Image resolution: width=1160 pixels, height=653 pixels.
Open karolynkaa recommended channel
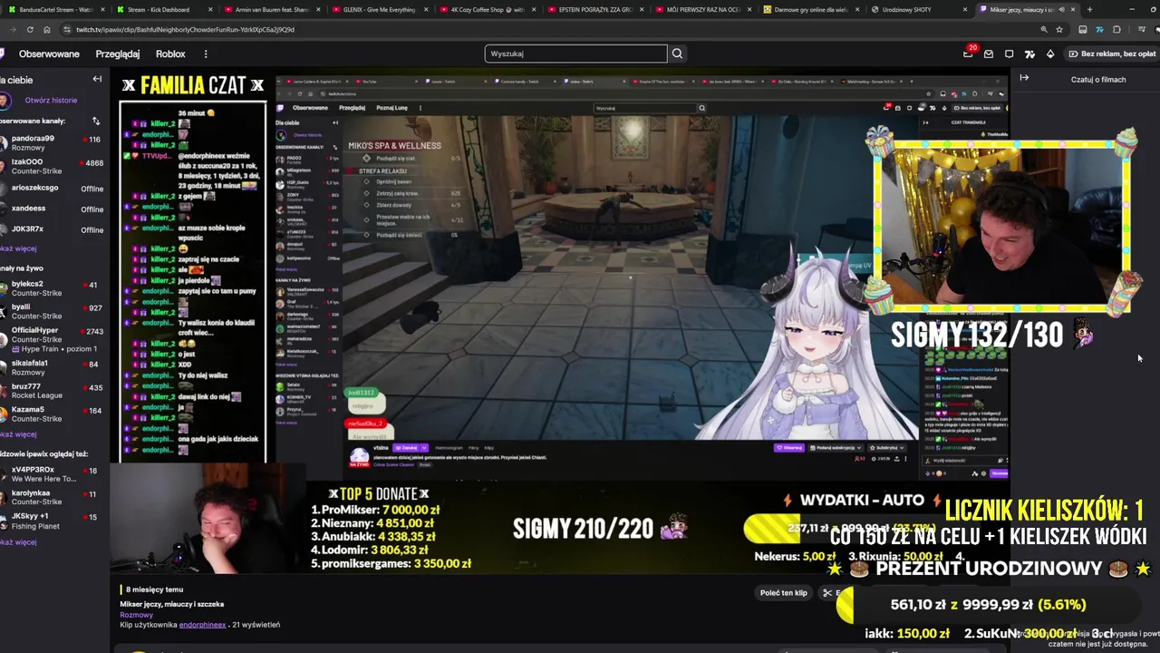point(54,498)
